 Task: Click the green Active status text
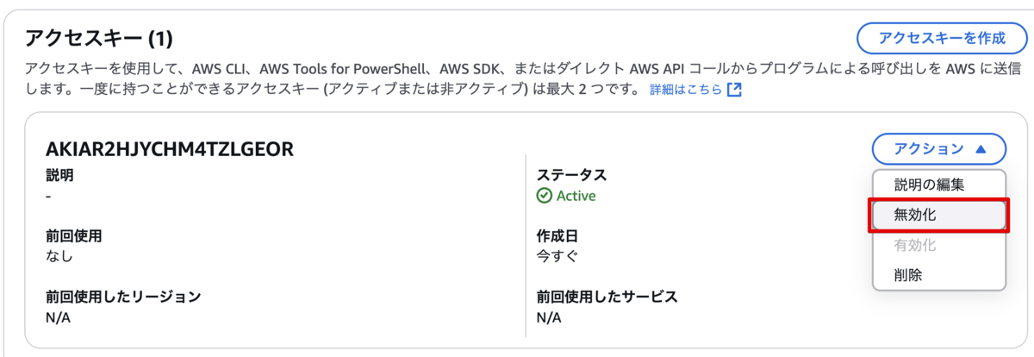[x=576, y=196]
